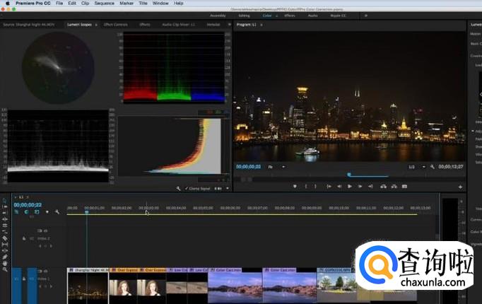Open the Program monitor button editor plus
The width and height of the screenshot is (482, 304).
pyautogui.click(x=460, y=187)
